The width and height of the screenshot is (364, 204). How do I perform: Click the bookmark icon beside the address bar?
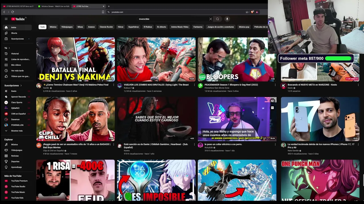103,12
